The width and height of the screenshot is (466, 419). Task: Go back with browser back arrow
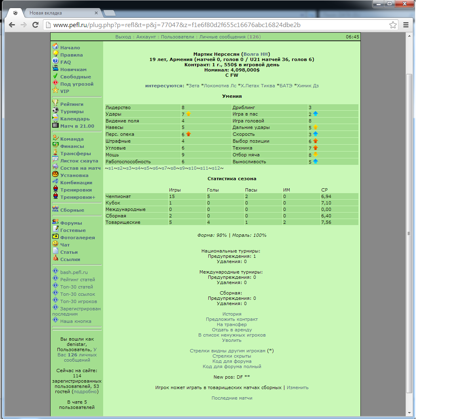coord(12,25)
